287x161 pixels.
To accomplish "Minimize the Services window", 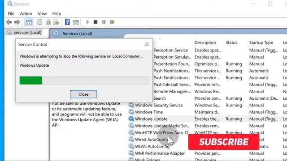I will pos(253,4).
